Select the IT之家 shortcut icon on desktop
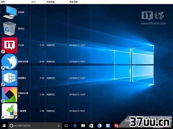This screenshot has height=129, width=173. click(10, 45)
